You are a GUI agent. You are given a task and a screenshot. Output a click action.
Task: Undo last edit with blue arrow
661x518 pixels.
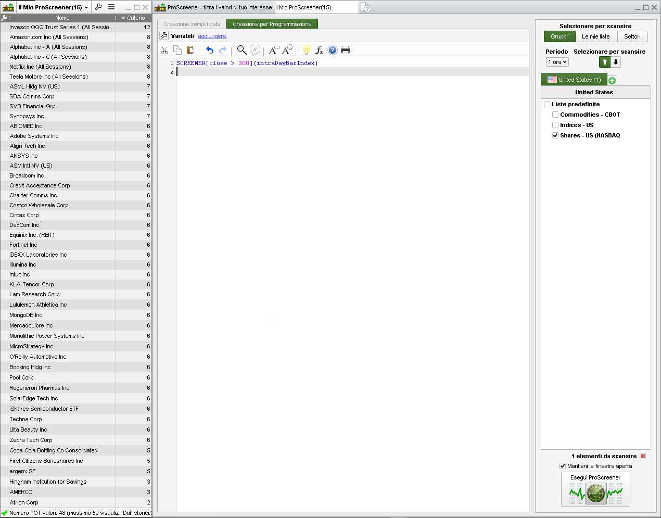coord(209,50)
